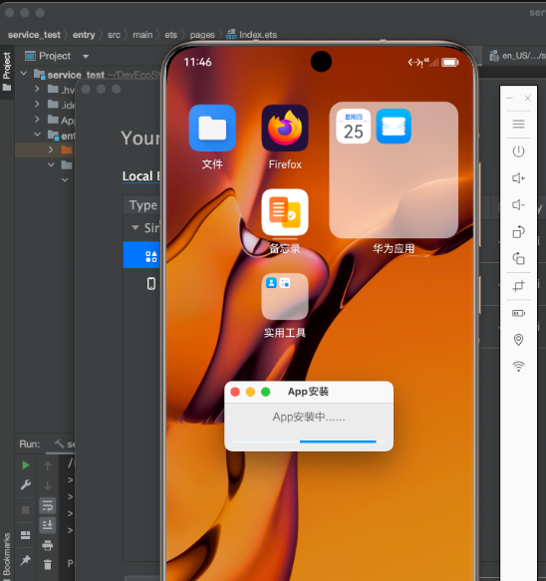Viewport: 546px width, 581px height.
Task: Minimize the emulator side toolbar
Action: [510, 98]
